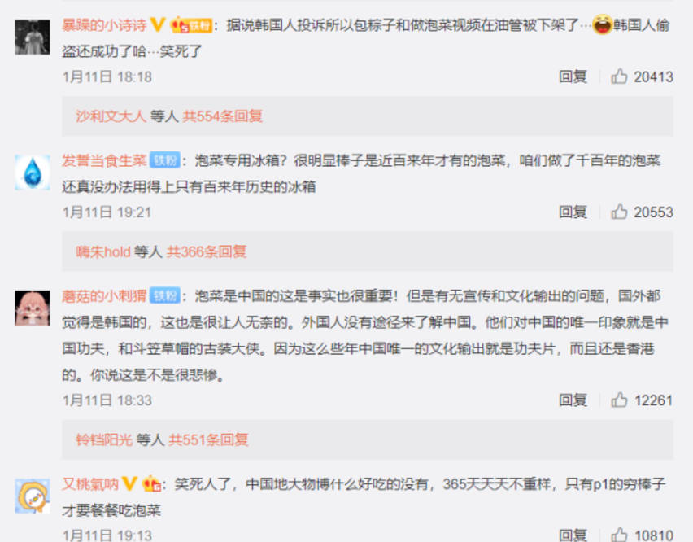Click the thumbs-up icon showing 12261
The image size is (693, 542).
(x=619, y=400)
